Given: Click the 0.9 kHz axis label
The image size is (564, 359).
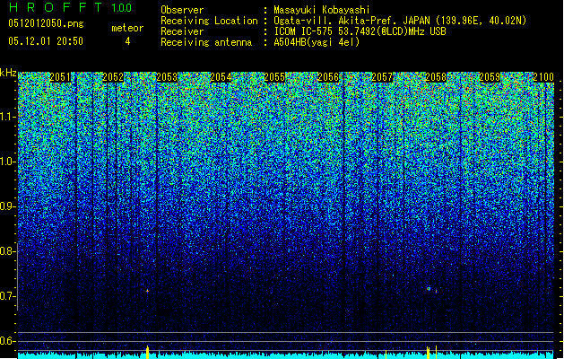Looking at the screenshot, I should [x=7, y=206].
